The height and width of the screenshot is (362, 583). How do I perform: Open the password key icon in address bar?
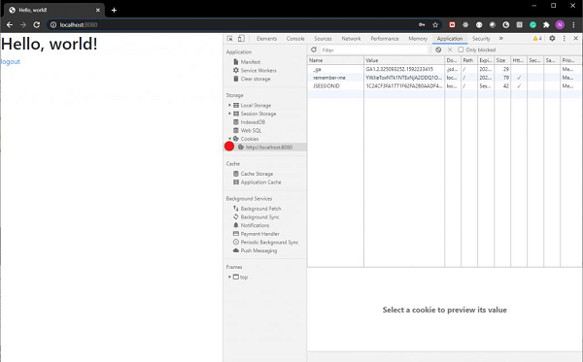422,25
